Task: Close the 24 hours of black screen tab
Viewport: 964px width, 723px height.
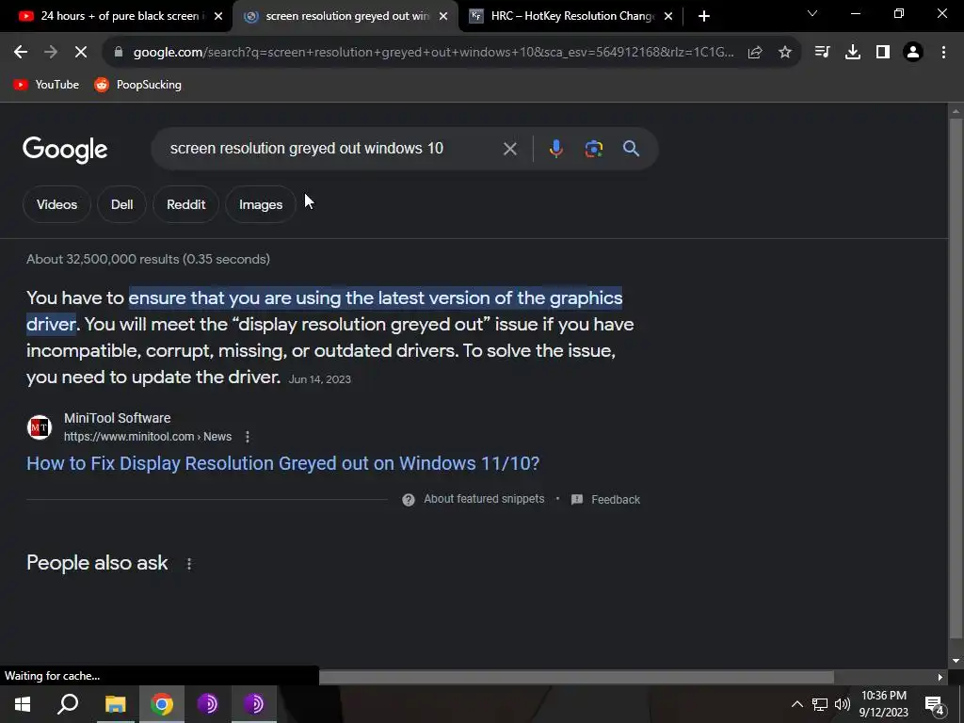Action: tap(218, 17)
